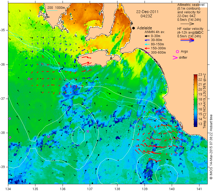Click the magenta Argo circle legend symbol

(177, 51)
